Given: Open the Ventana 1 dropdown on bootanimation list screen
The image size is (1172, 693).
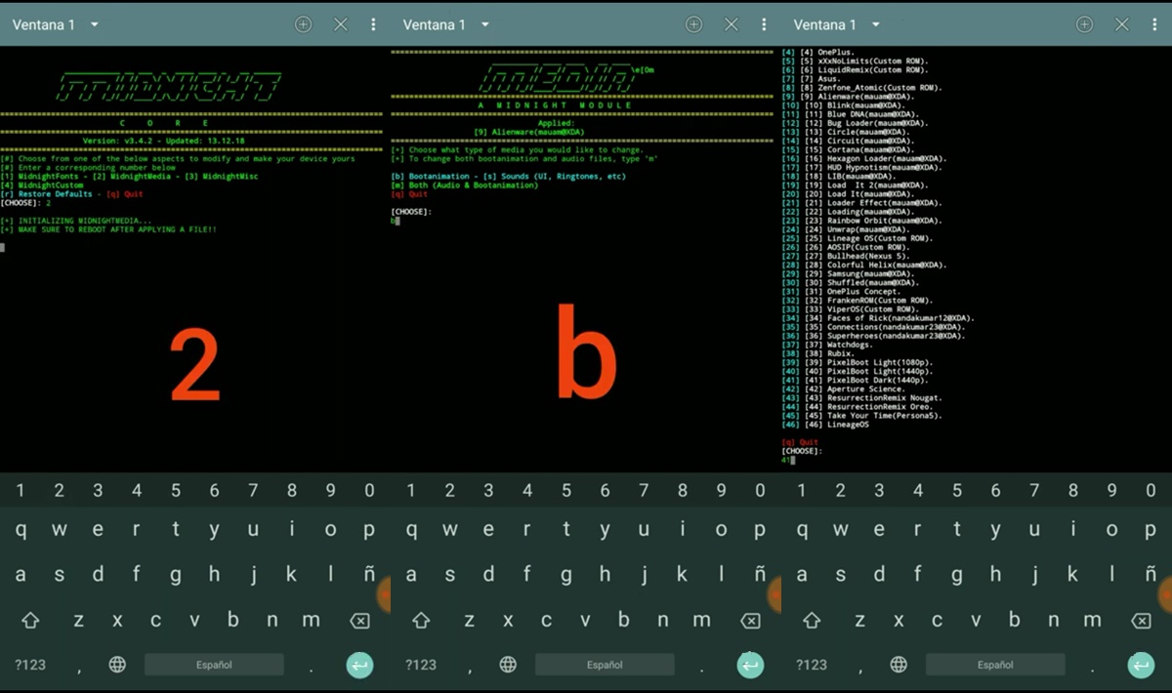Looking at the screenshot, I should [x=837, y=24].
